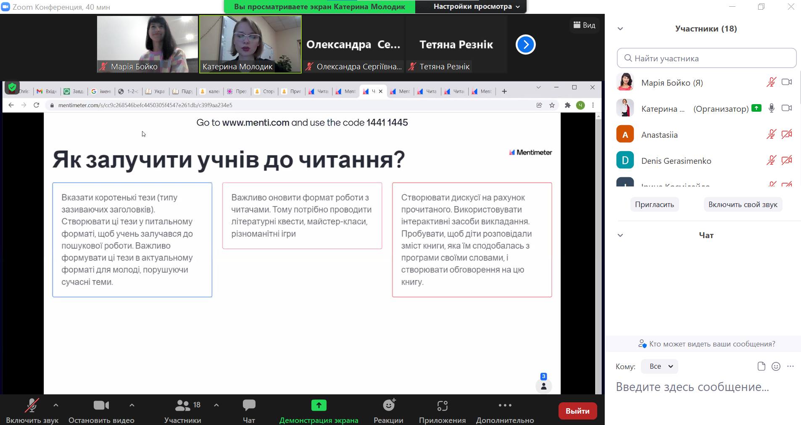Click the green Share Screen icon
Image resolution: width=801 pixels, height=425 pixels.
(x=319, y=406)
